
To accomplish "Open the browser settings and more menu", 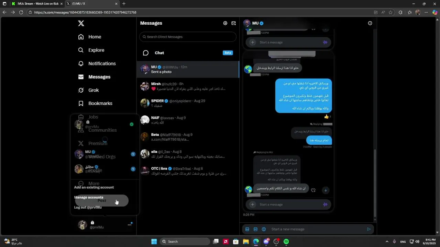I will coord(427,12).
